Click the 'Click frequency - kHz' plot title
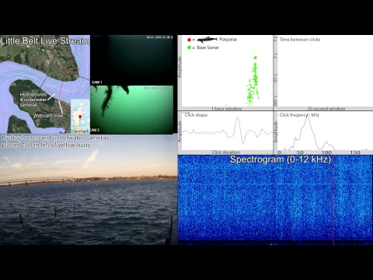This screenshot has height=280, width=373. [299, 115]
